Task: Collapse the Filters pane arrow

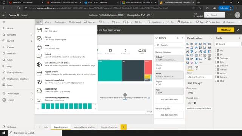Action: [182, 38]
